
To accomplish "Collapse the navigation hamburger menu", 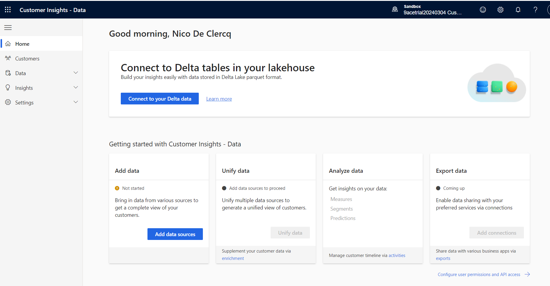I will (x=8, y=28).
